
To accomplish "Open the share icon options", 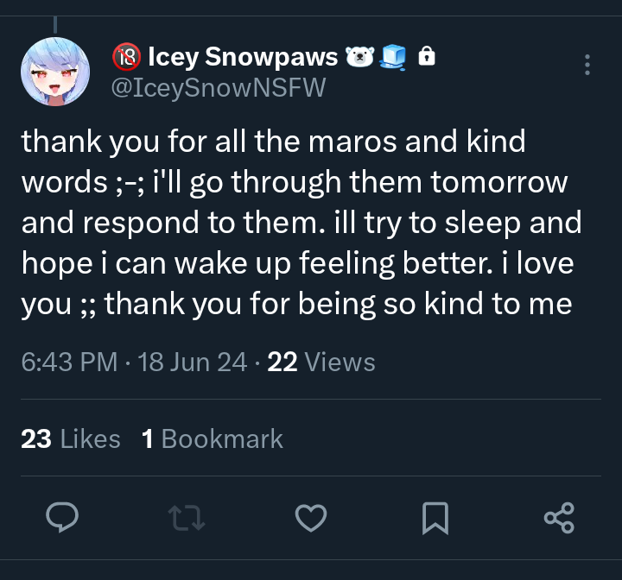I will click(x=559, y=518).
